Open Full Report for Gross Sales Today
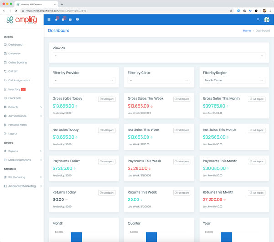This screenshot has height=242, width=274. (x=106, y=99)
